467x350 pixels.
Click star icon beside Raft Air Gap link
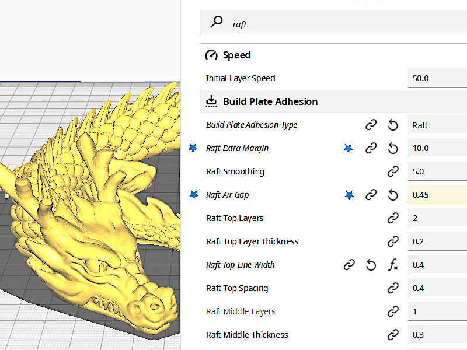[349, 195]
